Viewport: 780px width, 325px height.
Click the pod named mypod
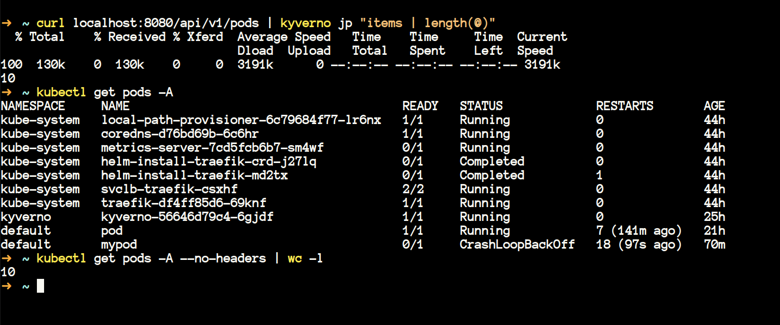click(x=119, y=245)
